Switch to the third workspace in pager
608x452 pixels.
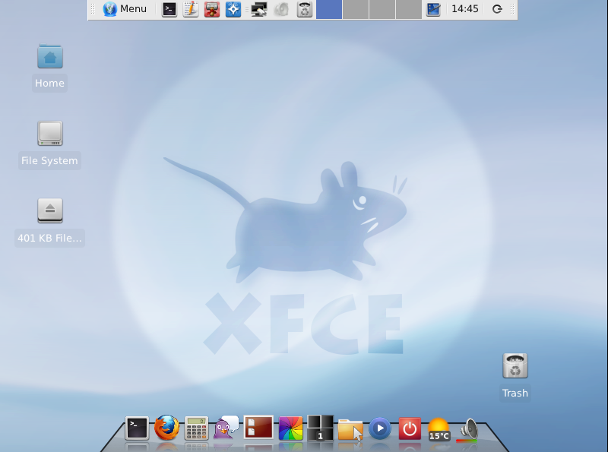[382, 9]
